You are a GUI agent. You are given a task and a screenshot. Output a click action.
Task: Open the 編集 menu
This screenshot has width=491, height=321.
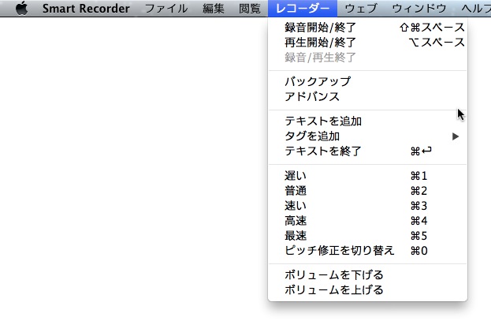214,9
